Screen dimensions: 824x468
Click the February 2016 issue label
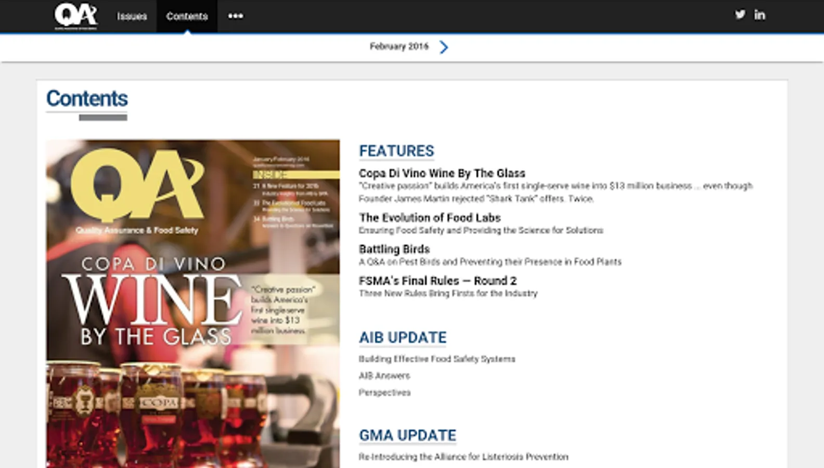point(399,46)
